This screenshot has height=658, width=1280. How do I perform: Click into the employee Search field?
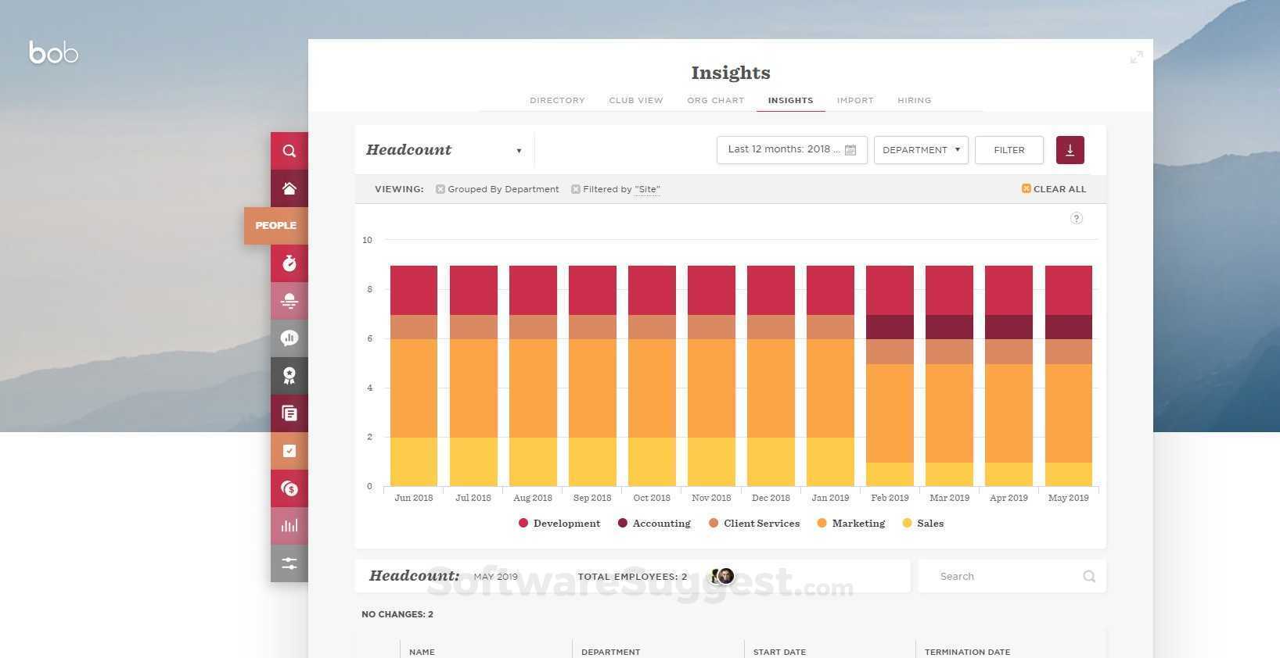coord(1012,577)
